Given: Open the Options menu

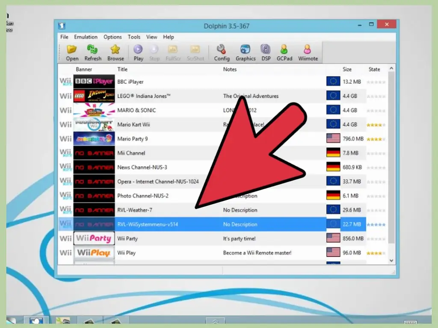Looking at the screenshot, I should [112, 37].
